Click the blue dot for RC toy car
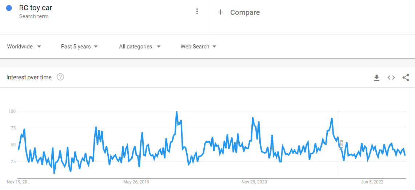Viewport: 415px width, 190px height. [x=9, y=8]
